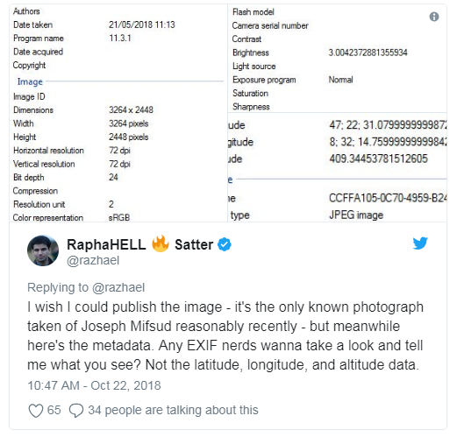
Task: Click the speech bubble reply icon
Action: 76,410
